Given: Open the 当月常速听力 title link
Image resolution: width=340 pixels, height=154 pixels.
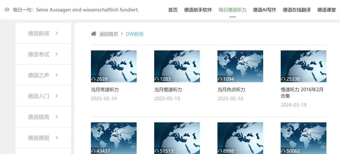Looking at the screenshot, I should pyautogui.click(x=105, y=89).
